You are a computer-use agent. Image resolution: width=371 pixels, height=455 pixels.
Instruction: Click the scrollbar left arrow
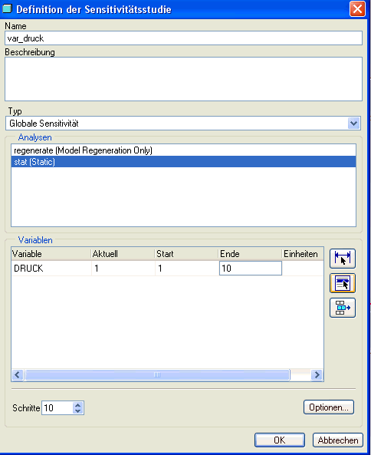click(18, 375)
